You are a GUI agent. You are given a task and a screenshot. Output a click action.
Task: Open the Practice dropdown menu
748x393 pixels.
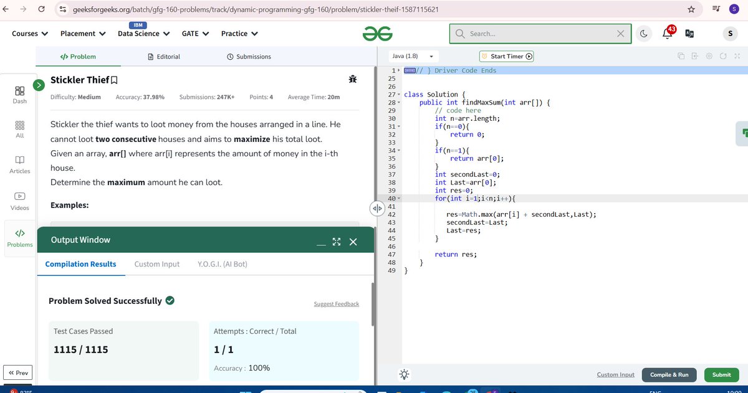click(240, 34)
